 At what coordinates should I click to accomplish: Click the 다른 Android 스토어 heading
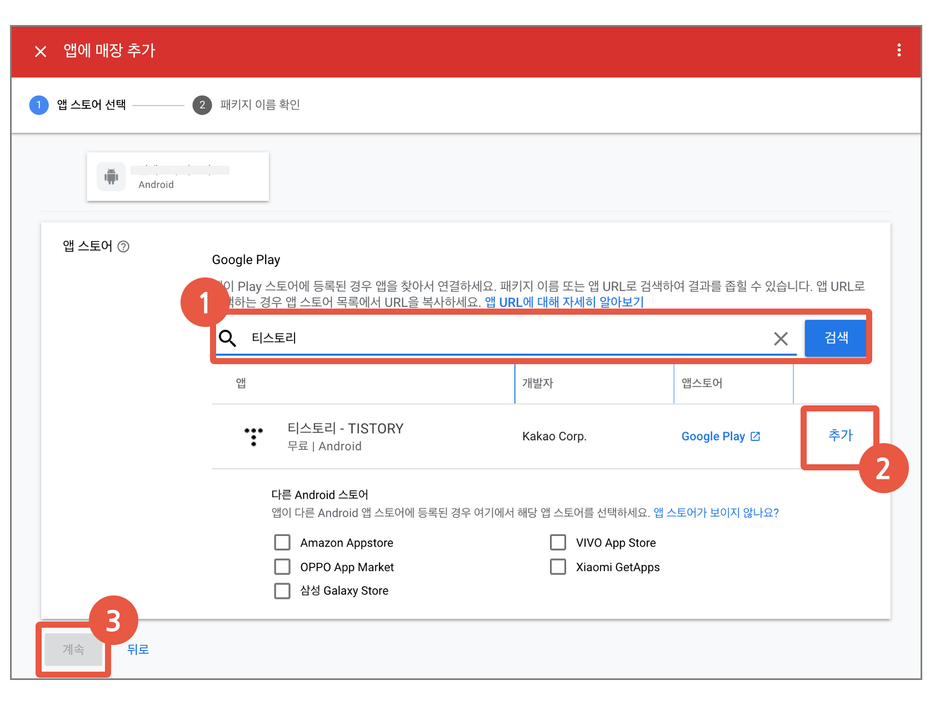pyautogui.click(x=320, y=495)
